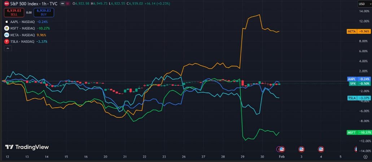Select the META · NASDAQ legend row
Image resolution: width=372 pixels, height=162 pixels.
click(x=25, y=35)
